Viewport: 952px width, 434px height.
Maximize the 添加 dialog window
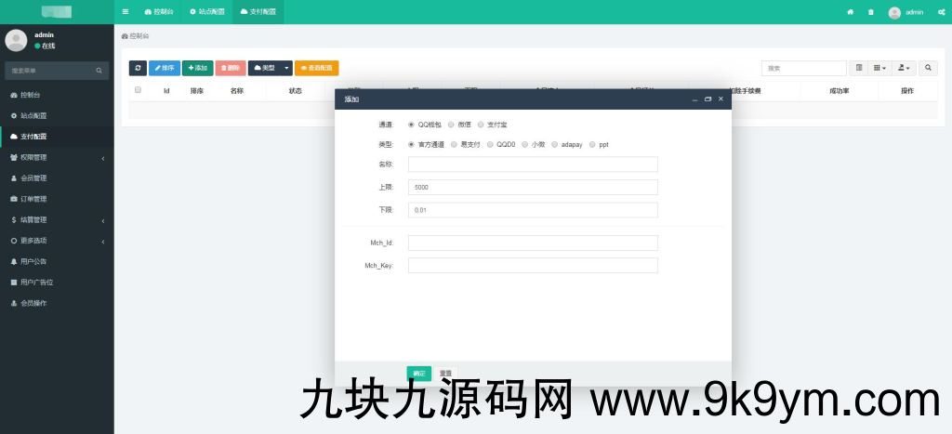[x=707, y=99]
